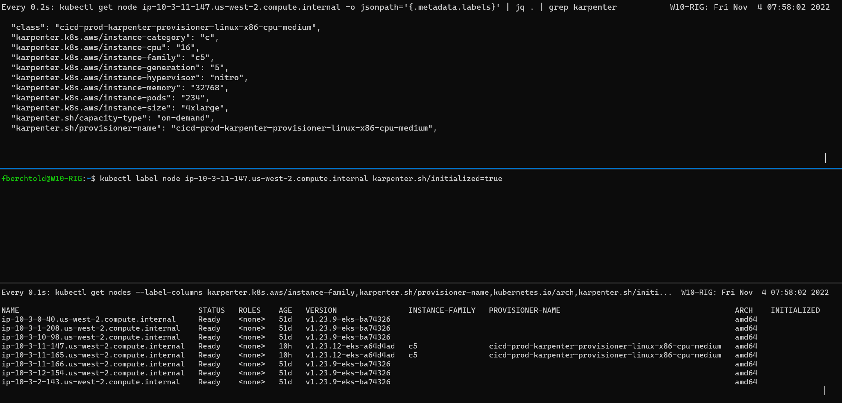
Task: Click the blue divider between terminal panes
Action: click(x=421, y=170)
